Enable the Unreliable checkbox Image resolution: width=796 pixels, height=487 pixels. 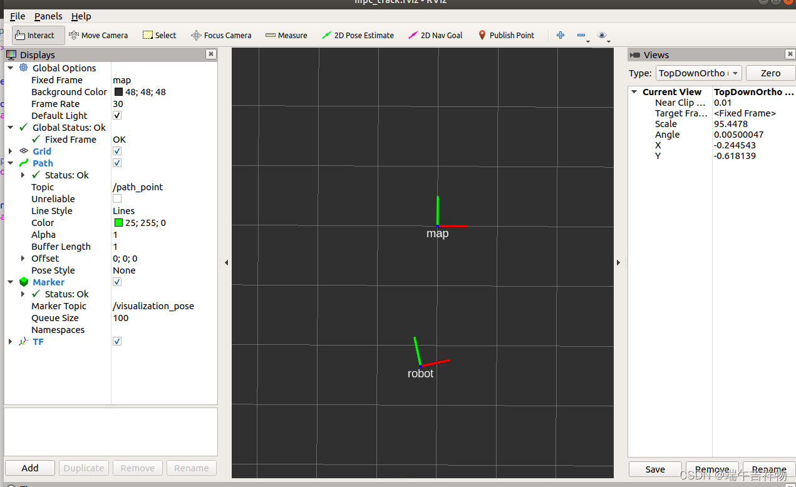point(117,198)
